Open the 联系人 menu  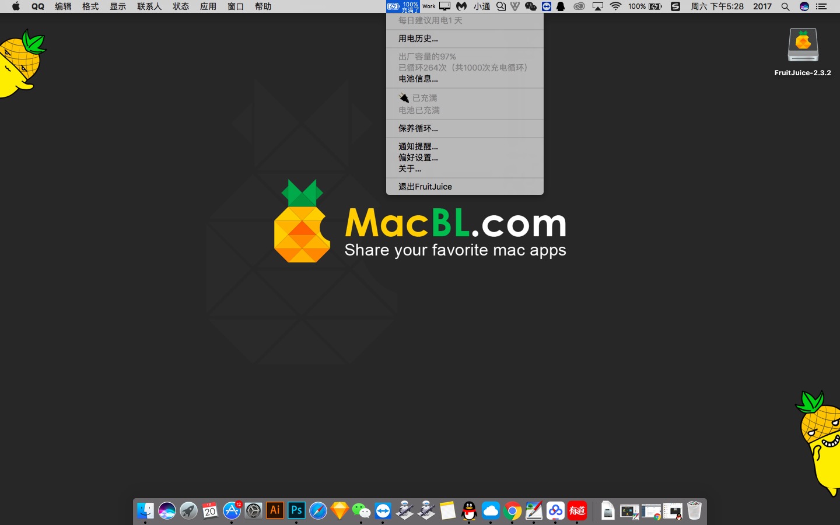click(149, 6)
